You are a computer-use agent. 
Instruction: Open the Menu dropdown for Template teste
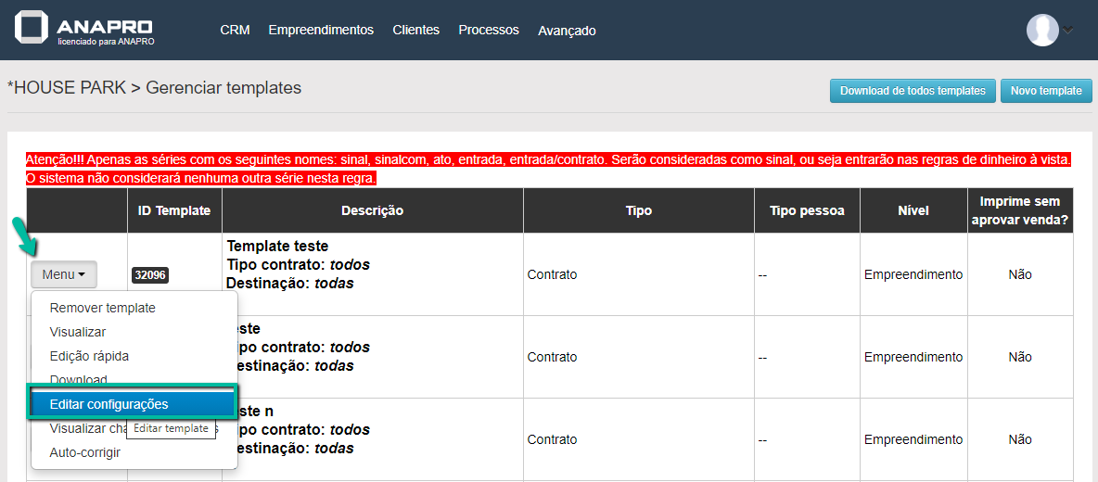[x=63, y=274]
